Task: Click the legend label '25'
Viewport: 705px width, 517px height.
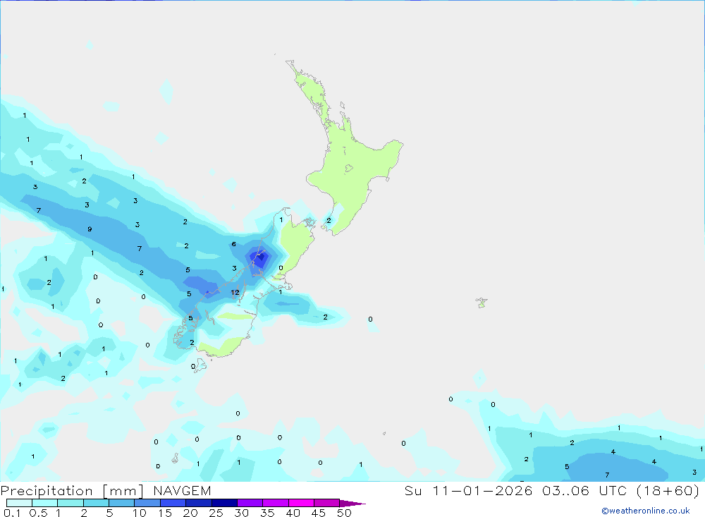Action: [x=216, y=513]
